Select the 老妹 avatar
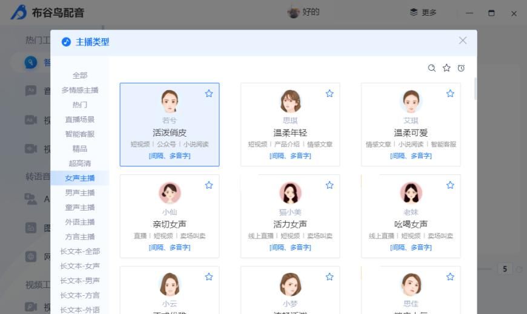The width and height of the screenshot is (527, 314). tap(411, 193)
